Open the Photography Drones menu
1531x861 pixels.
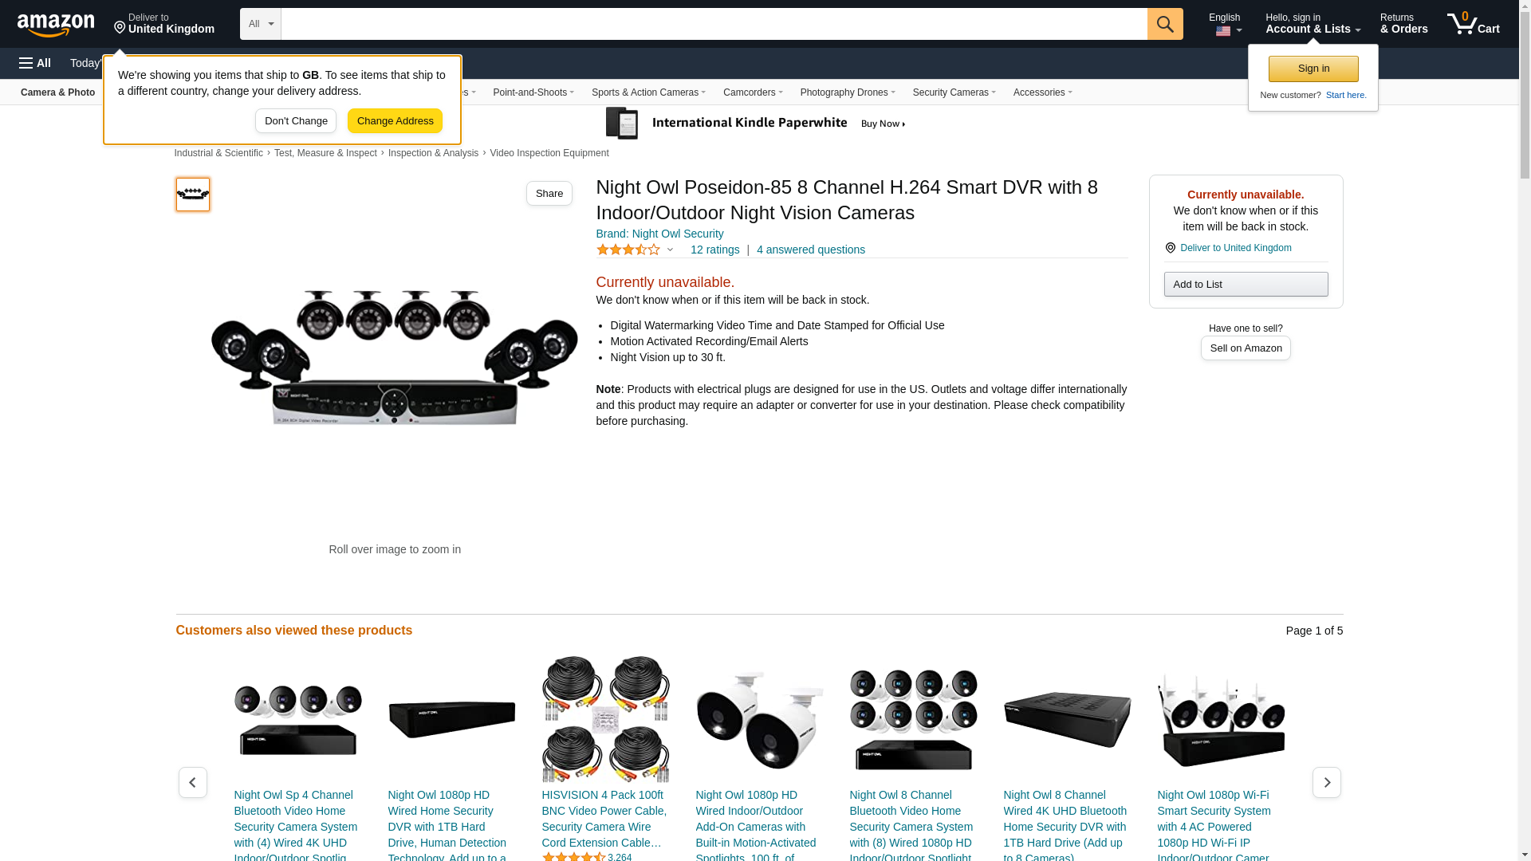coord(848,92)
